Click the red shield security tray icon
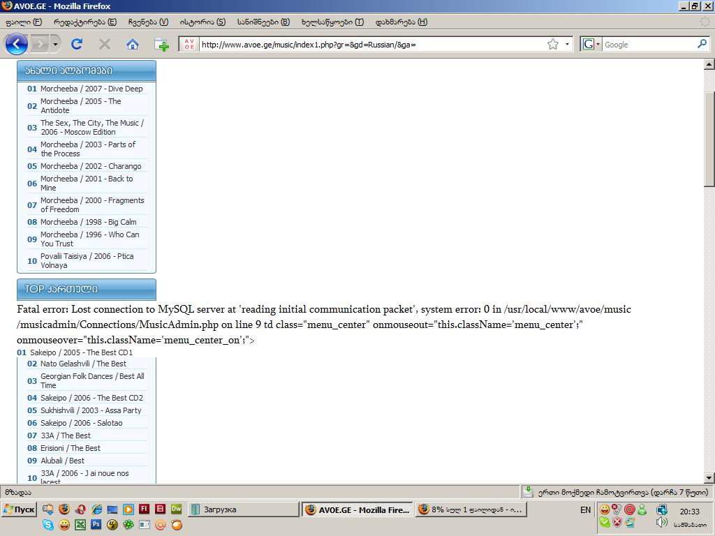This screenshot has height=536, width=715. (x=617, y=522)
